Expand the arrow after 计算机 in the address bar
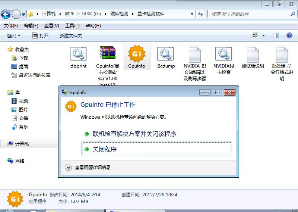The image size is (298, 212). coord(60,14)
